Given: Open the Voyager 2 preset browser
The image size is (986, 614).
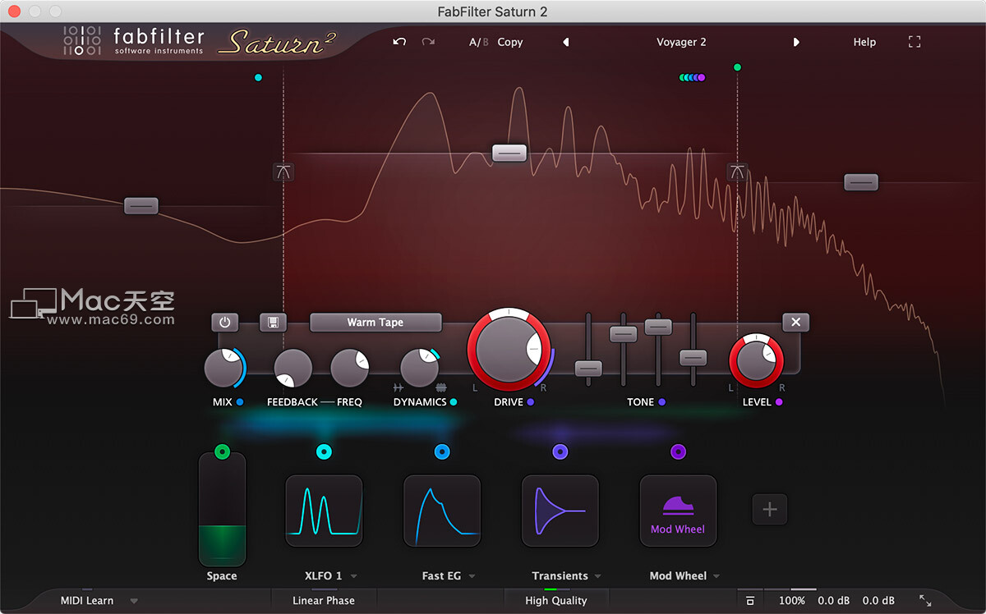Looking at the screenshot, I should pos(681,42).
